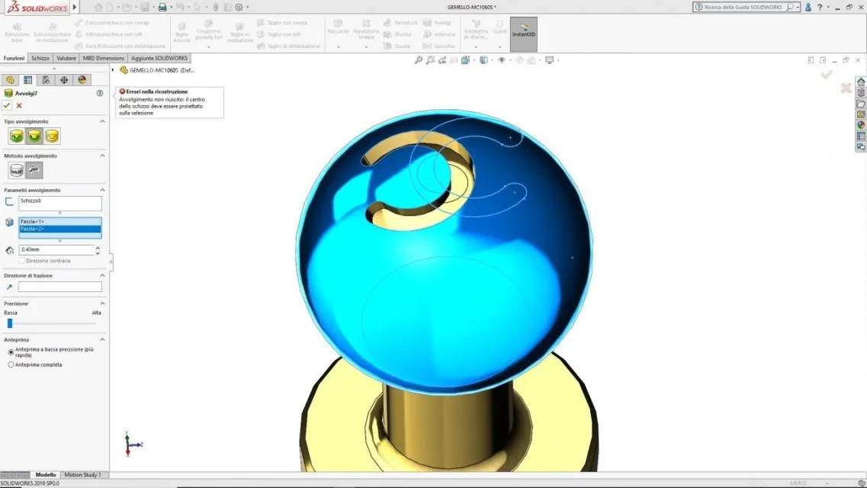Collapse the Tipo avvolgimento section
This screenshot has height=488, width=867.
pos(102,121)
